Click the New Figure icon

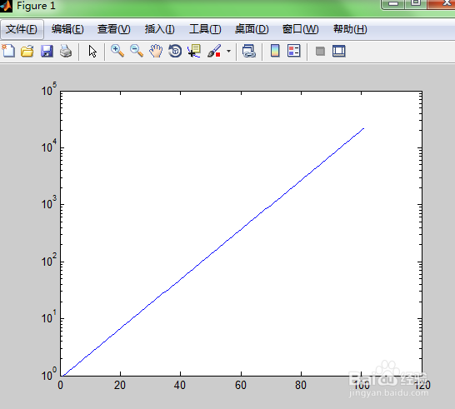pos(8,51)
